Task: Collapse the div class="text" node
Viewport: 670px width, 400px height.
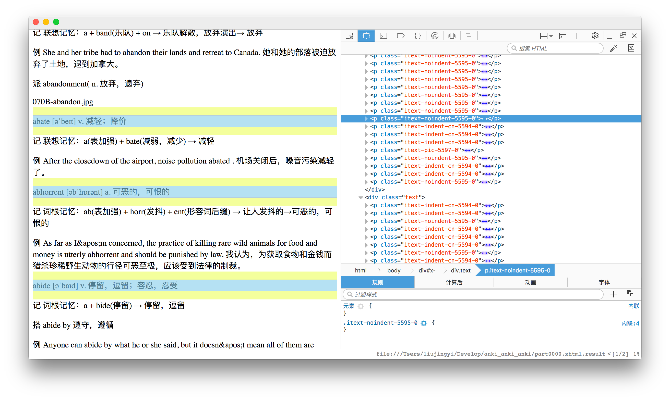Action: [361, 197]
